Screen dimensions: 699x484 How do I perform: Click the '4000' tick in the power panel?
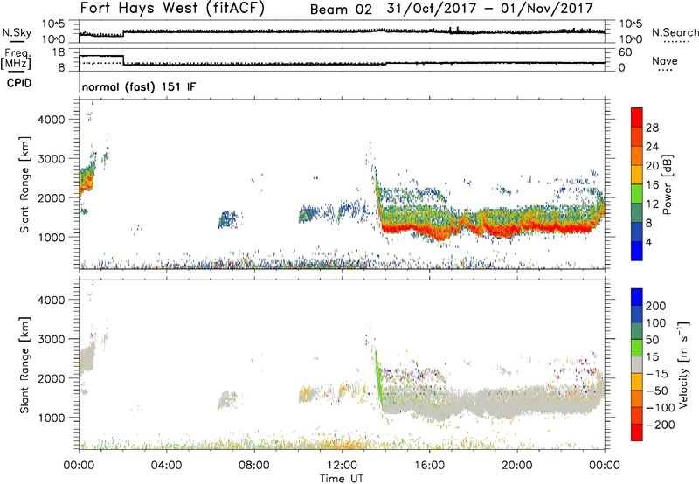click(52, 120)
